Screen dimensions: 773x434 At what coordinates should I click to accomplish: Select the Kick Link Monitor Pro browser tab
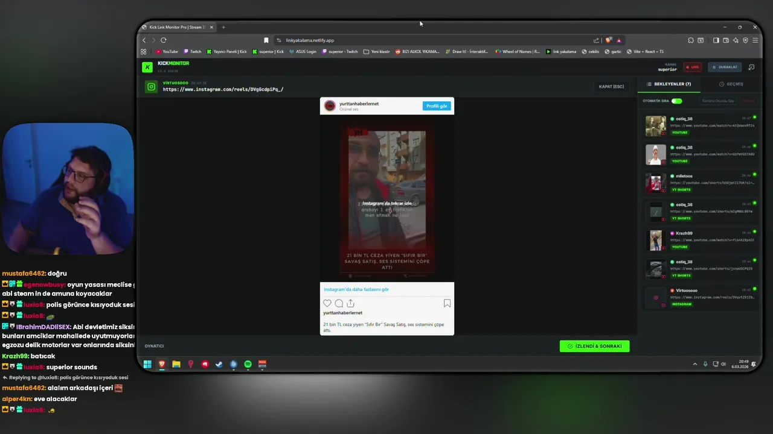(178, 27)
